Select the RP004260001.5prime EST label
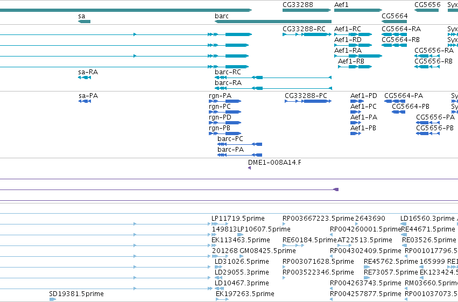The width and height of the screenshot is (458, 302). click(x=365, y=229)
